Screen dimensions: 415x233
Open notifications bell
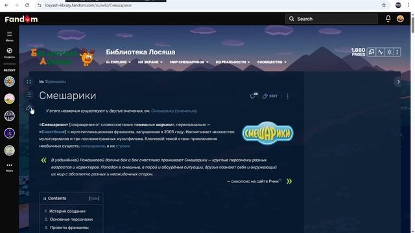pyautogui.click(x=388, y=19)
